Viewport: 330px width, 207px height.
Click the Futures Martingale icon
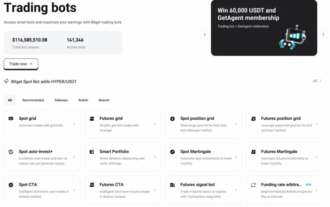253,151
